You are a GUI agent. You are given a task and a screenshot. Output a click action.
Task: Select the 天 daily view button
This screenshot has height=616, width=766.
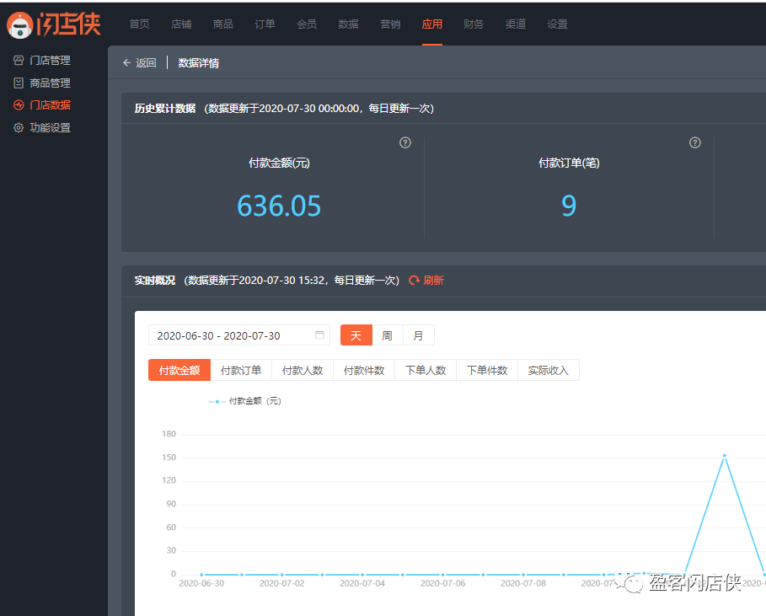click(356, 335)
